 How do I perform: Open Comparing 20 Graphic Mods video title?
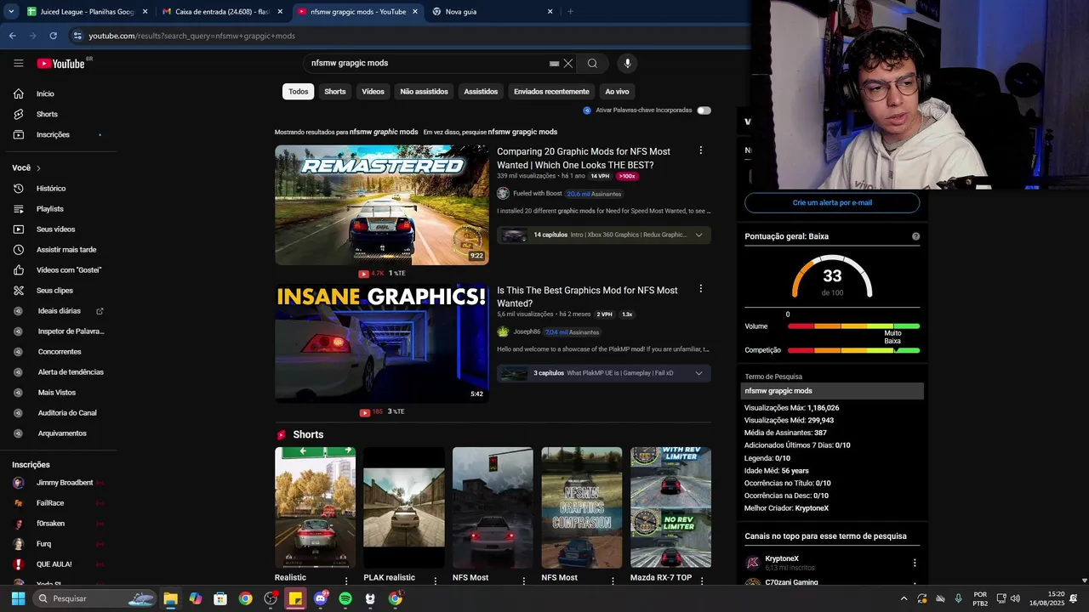click(584, 158)
